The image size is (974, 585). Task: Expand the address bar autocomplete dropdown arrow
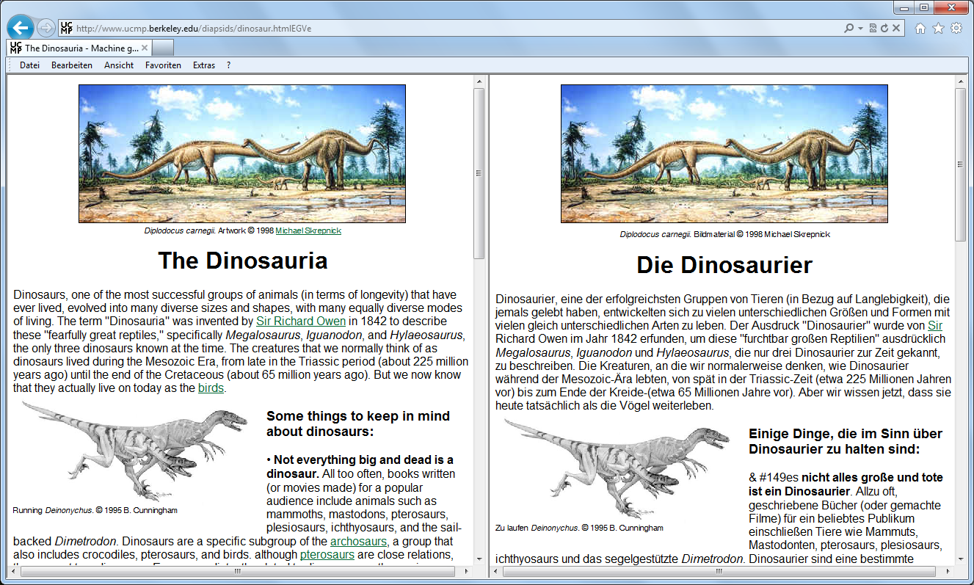(859, 29)
